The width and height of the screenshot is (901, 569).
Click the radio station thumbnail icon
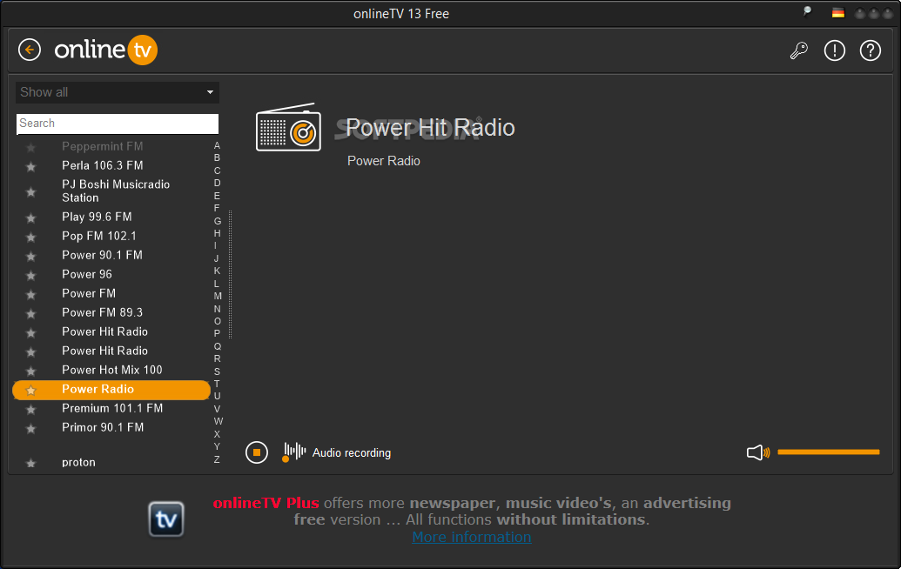point(288,128)
